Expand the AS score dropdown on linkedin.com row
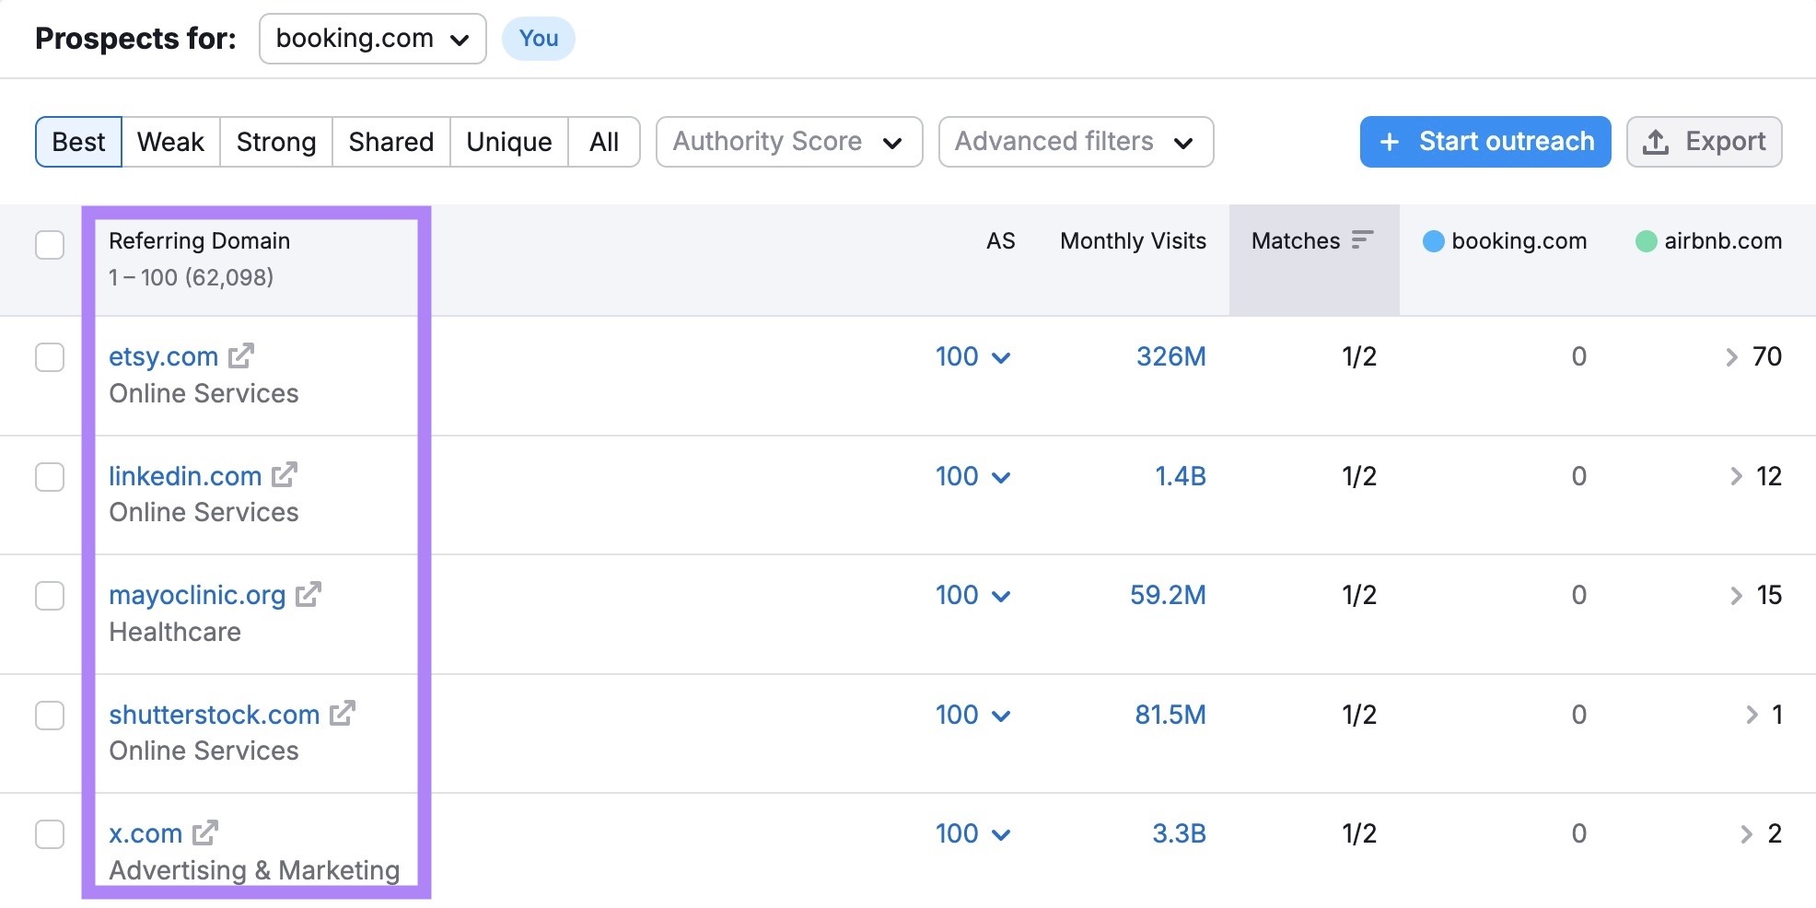This screenshot has height=908, width=1816. point(1003,476)
